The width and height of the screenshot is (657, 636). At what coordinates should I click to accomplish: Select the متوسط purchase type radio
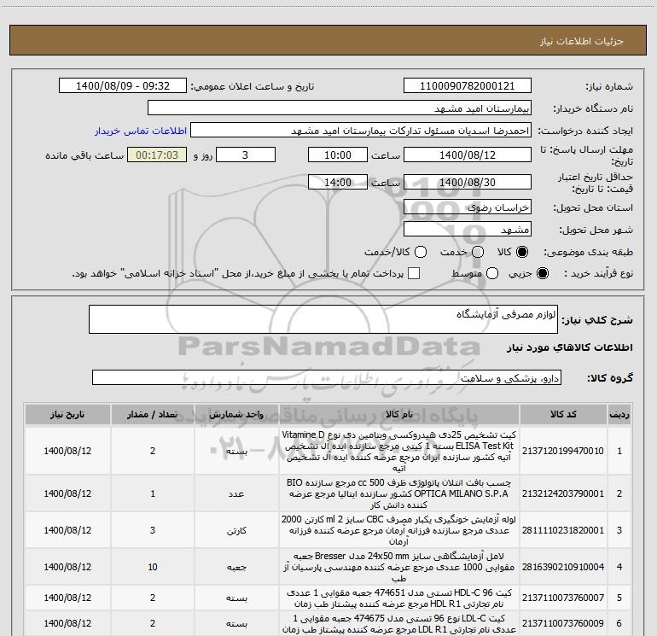[492, 273]
